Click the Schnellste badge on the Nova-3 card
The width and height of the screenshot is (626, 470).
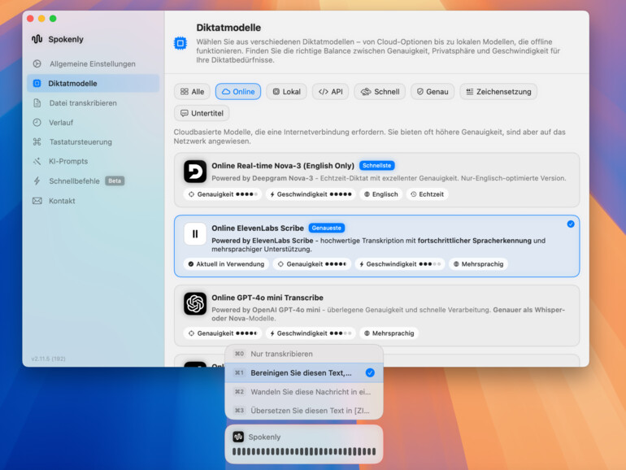[x=377, y=165]
